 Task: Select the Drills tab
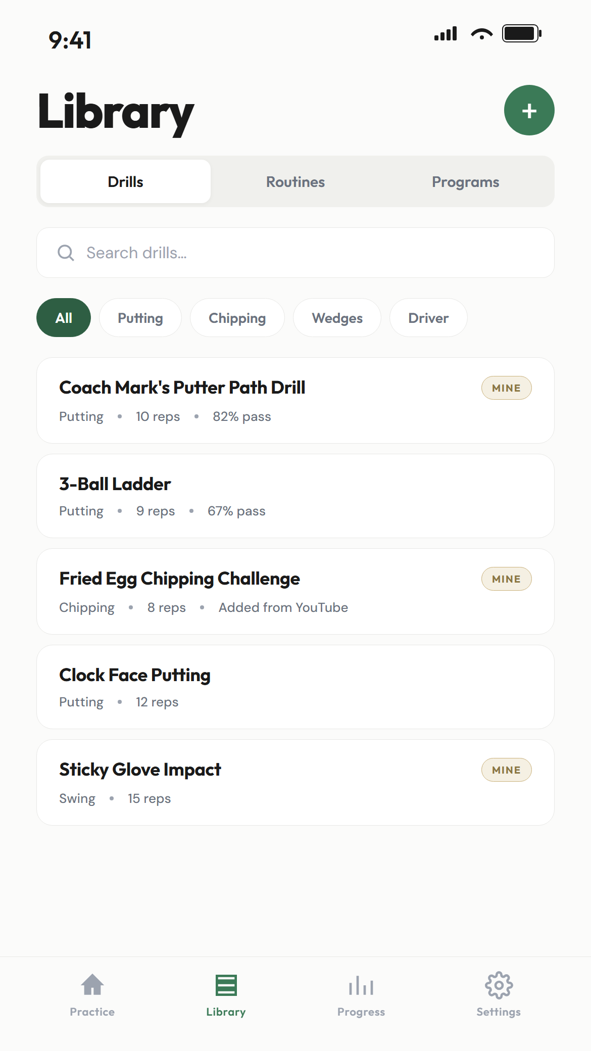(x=125, y=182)
